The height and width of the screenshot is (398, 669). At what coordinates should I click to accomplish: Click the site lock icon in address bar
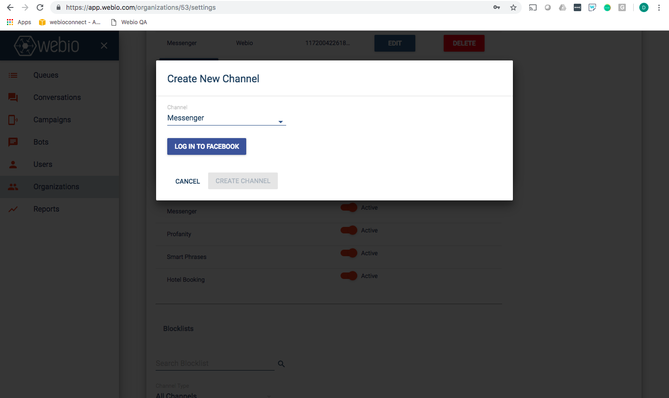(58, 7)
